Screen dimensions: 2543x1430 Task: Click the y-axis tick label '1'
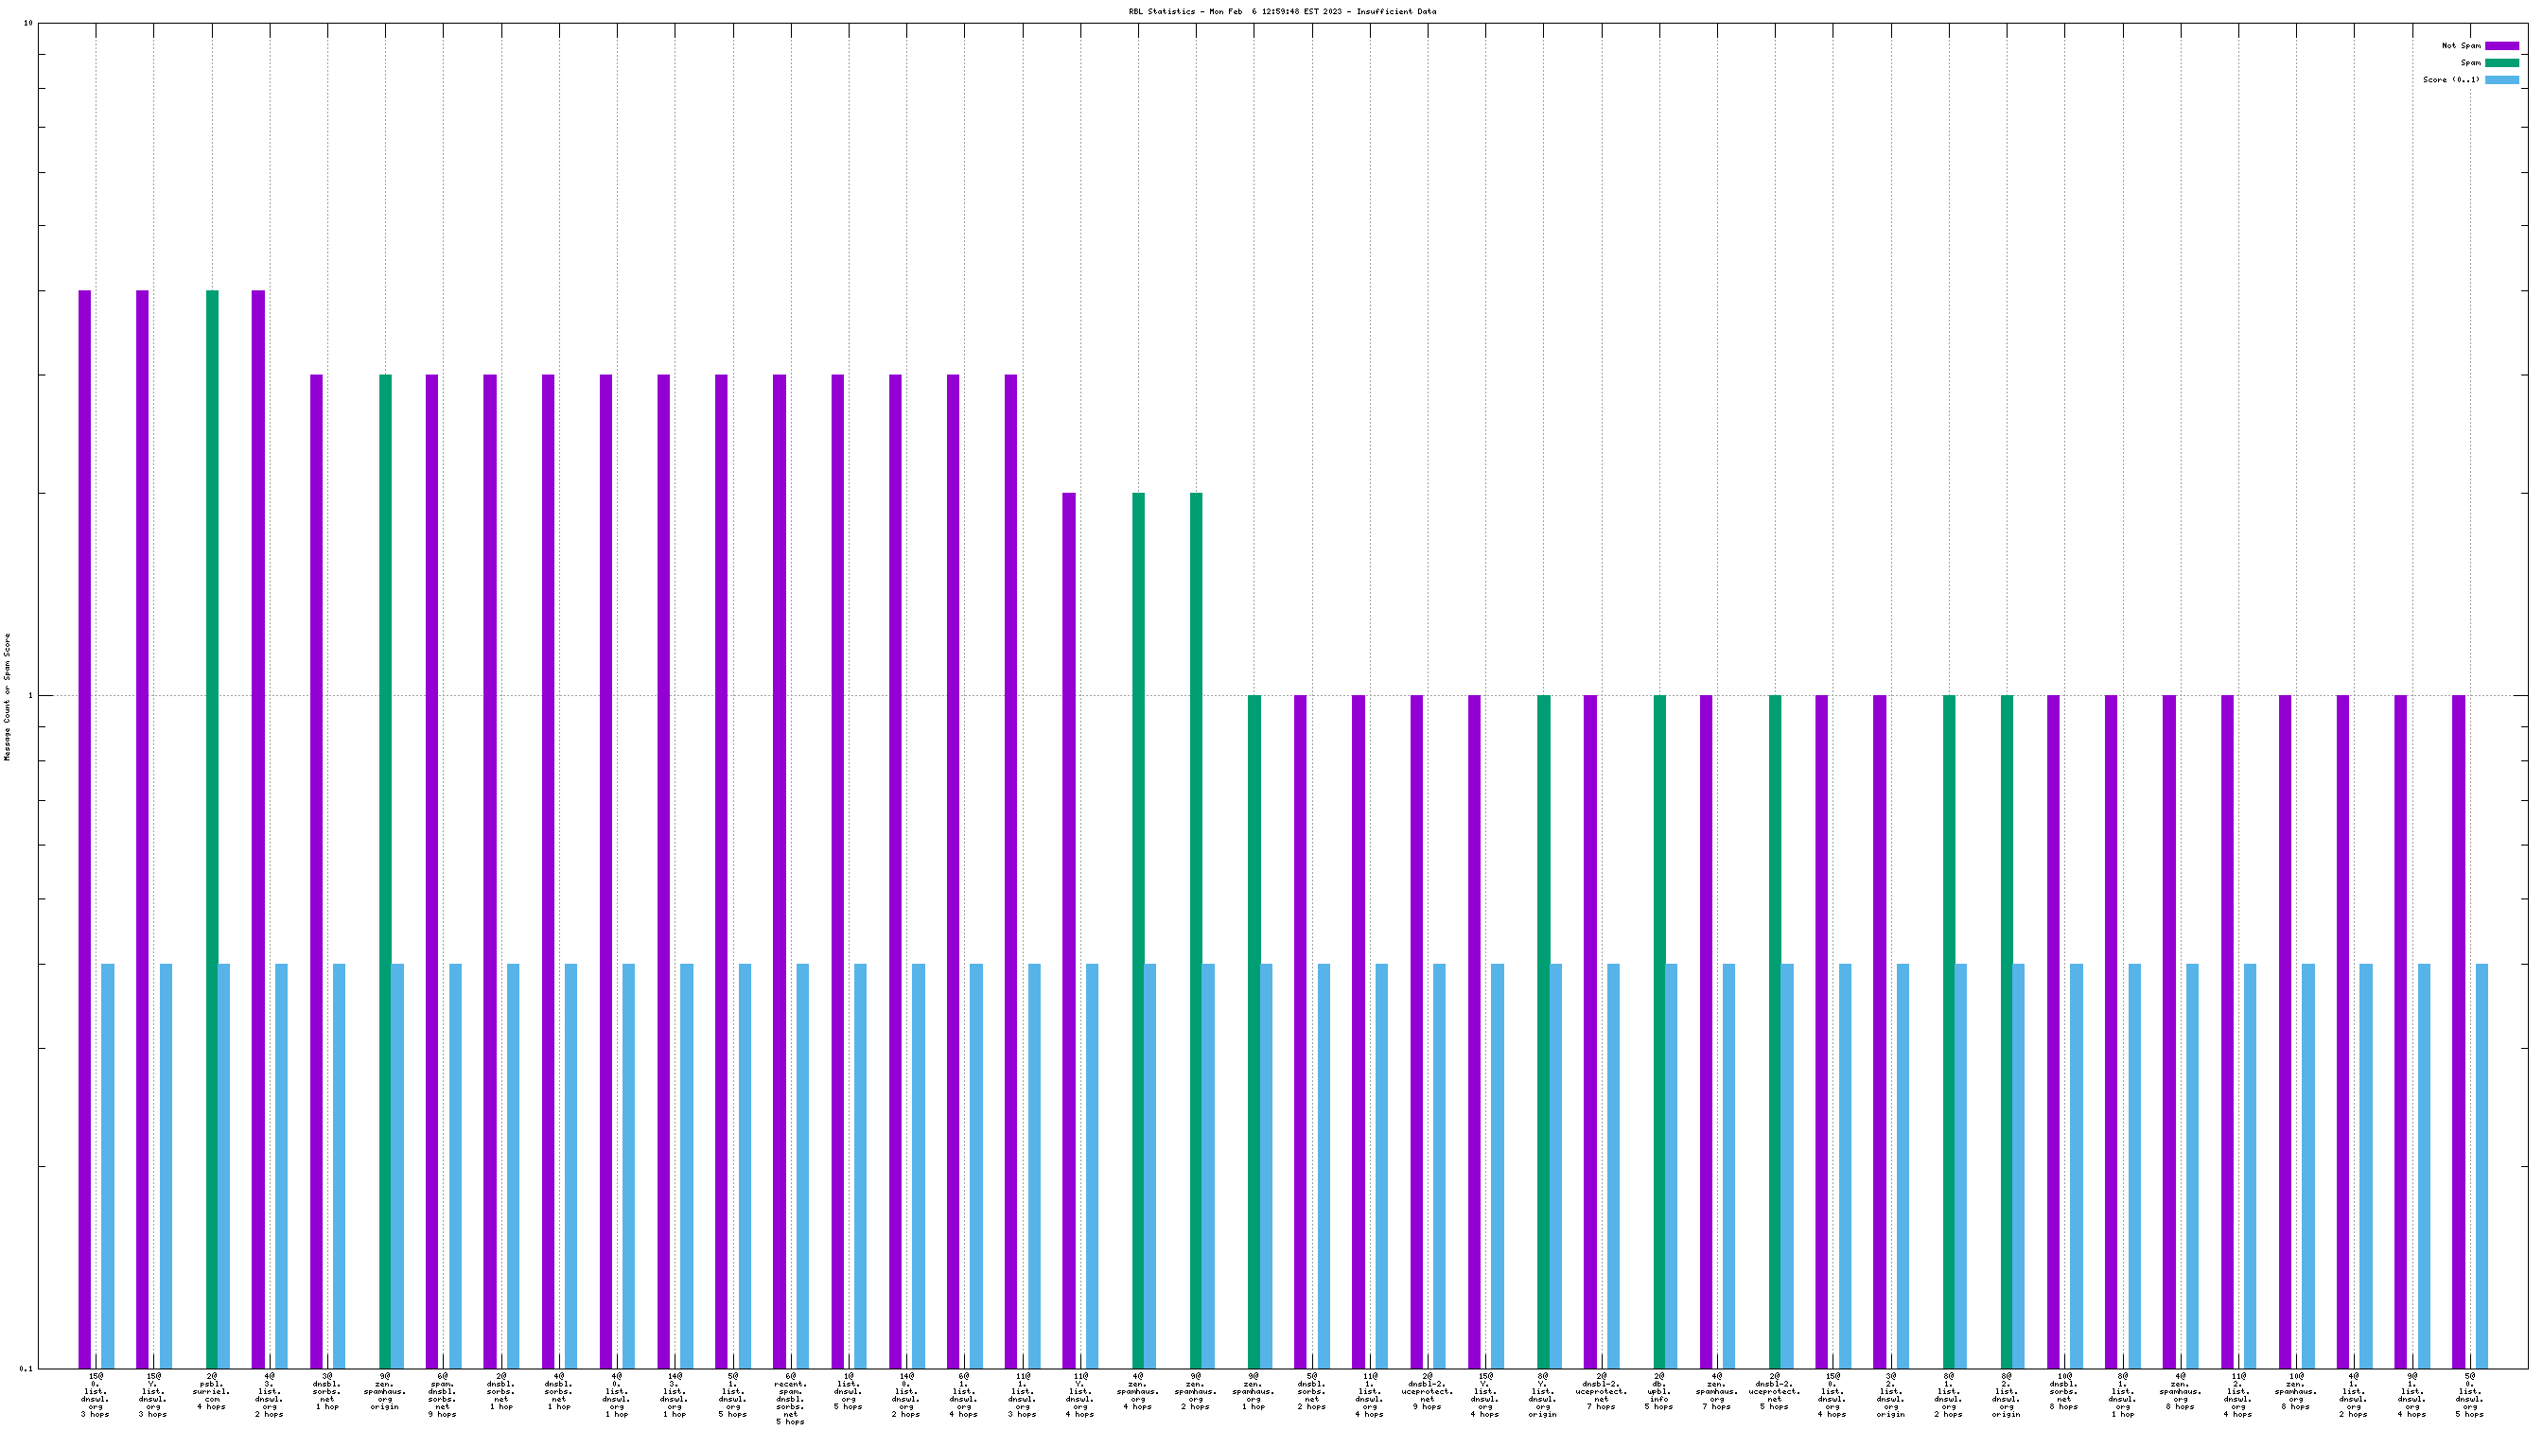coord(29,696)
